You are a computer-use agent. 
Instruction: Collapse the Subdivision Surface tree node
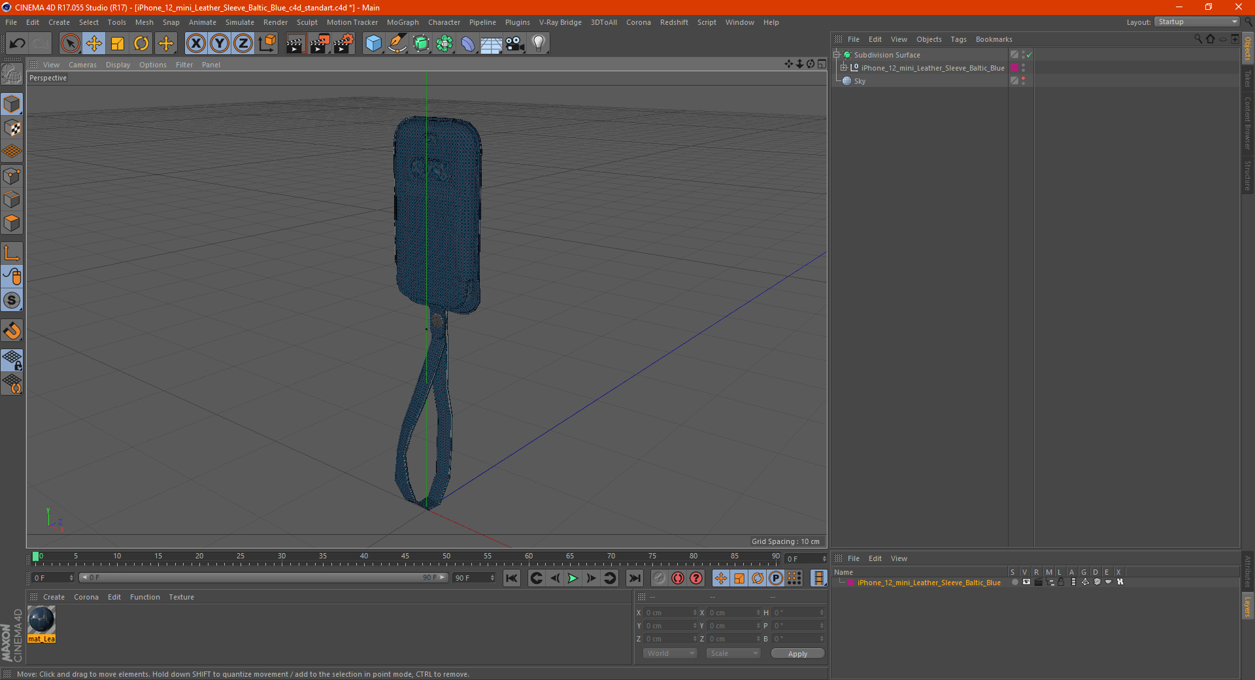pos(836,55)
